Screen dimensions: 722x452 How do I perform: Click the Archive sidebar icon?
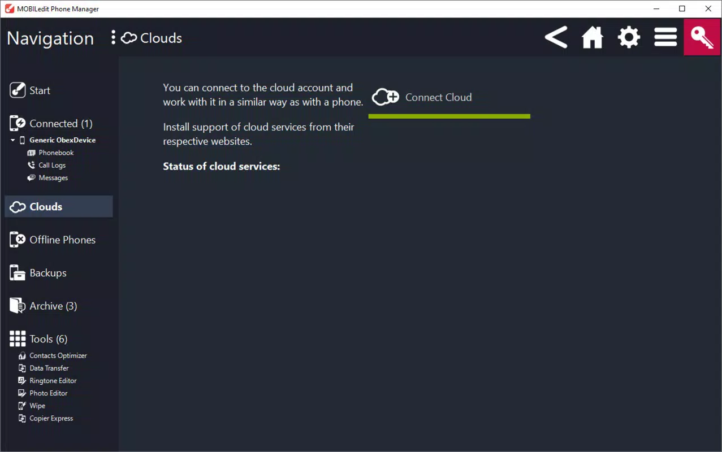tap(18, 306)
